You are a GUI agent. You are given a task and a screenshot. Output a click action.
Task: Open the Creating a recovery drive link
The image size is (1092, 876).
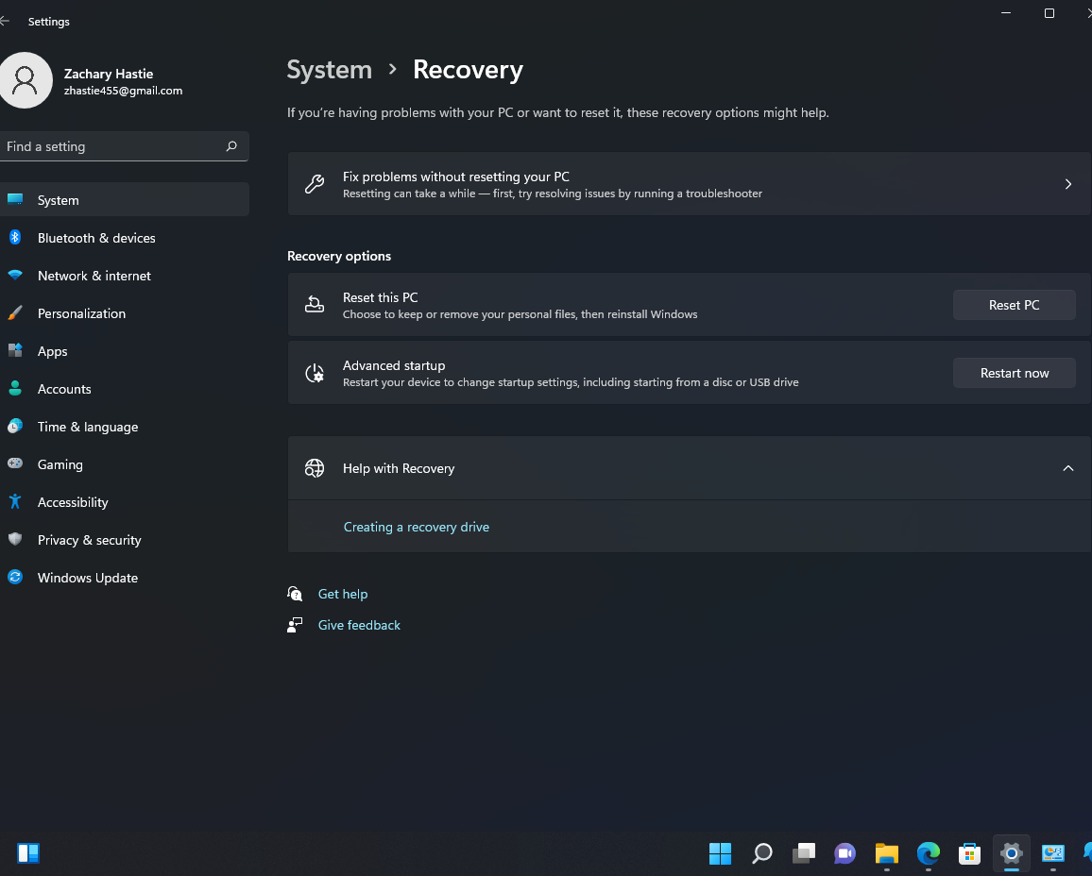pos(416,527)
